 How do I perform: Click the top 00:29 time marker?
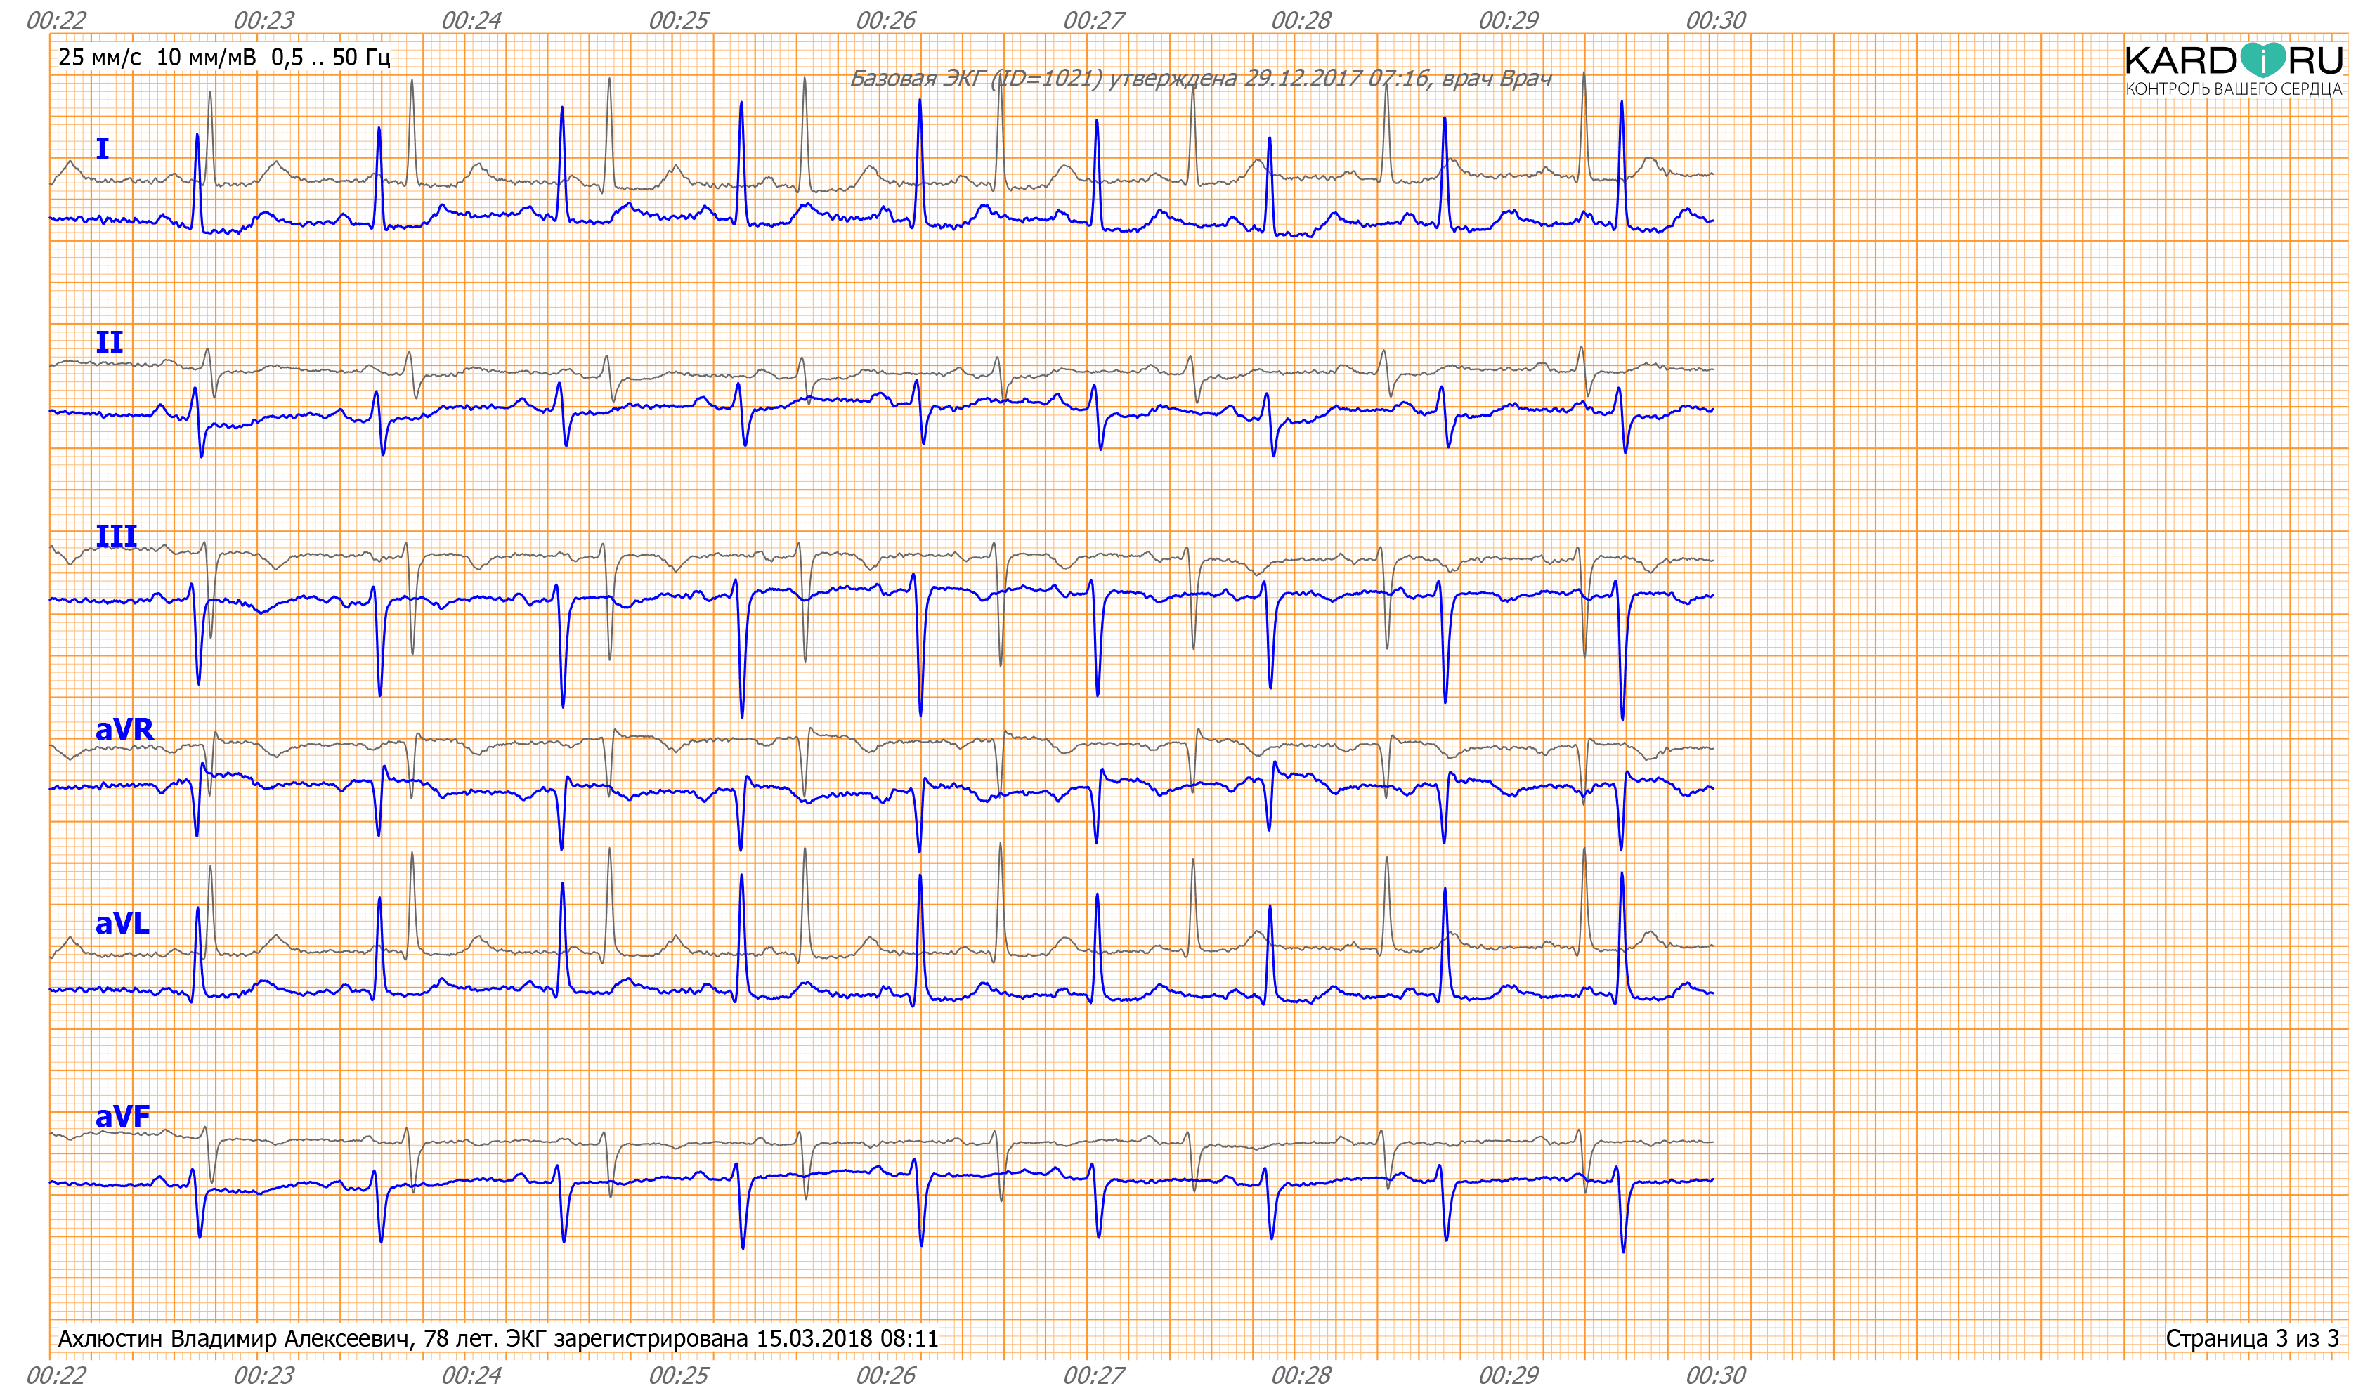[1509, 20]
